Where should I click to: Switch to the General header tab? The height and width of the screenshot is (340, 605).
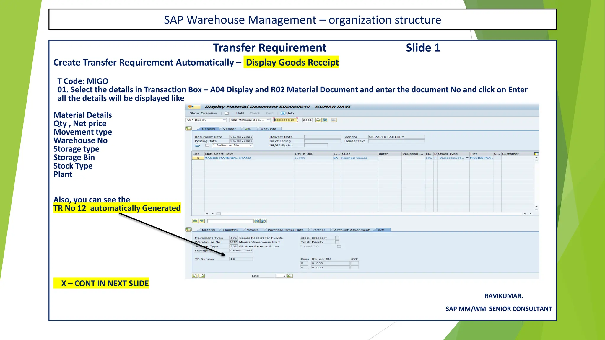pos(209,129)
